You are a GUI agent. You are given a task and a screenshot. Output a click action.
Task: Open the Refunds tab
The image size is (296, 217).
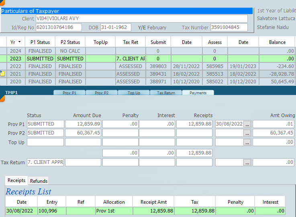(x=39, y=181)
